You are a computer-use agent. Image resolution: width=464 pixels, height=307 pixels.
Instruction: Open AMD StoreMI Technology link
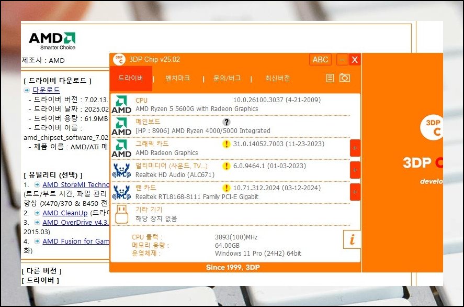point(76,184)
